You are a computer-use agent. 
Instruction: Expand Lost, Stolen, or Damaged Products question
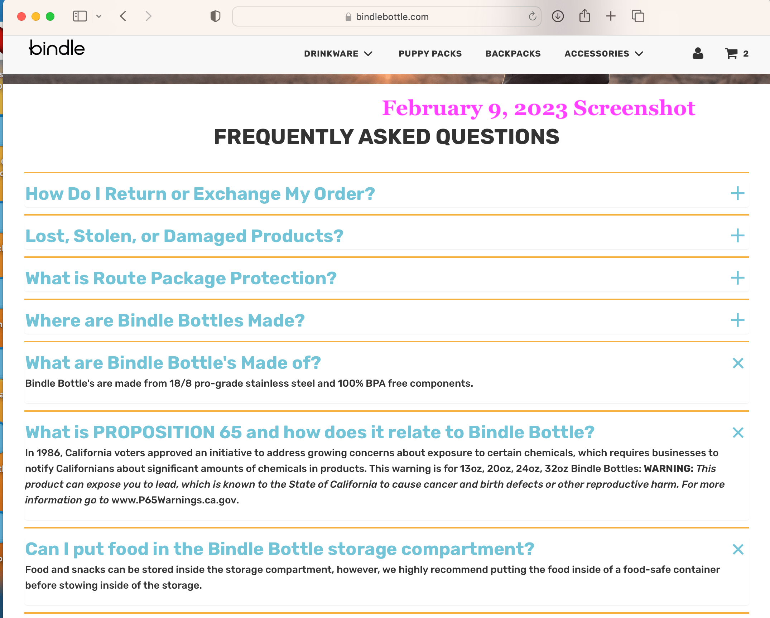(x=737, y=236)
